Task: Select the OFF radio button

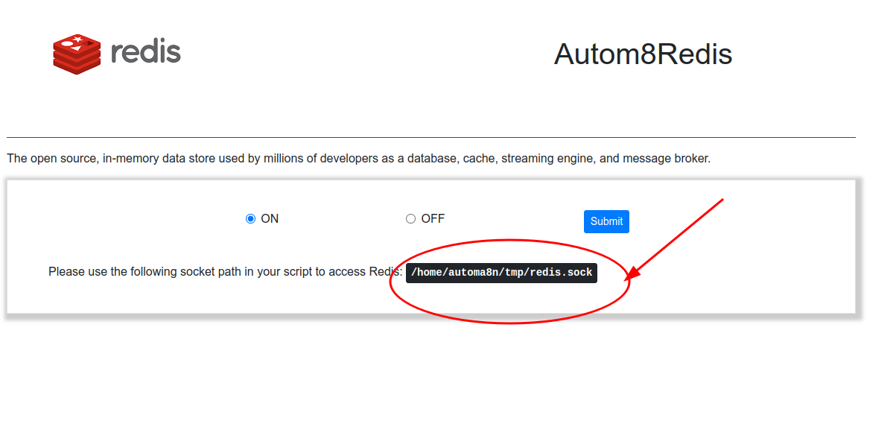Action: point(410,219)
